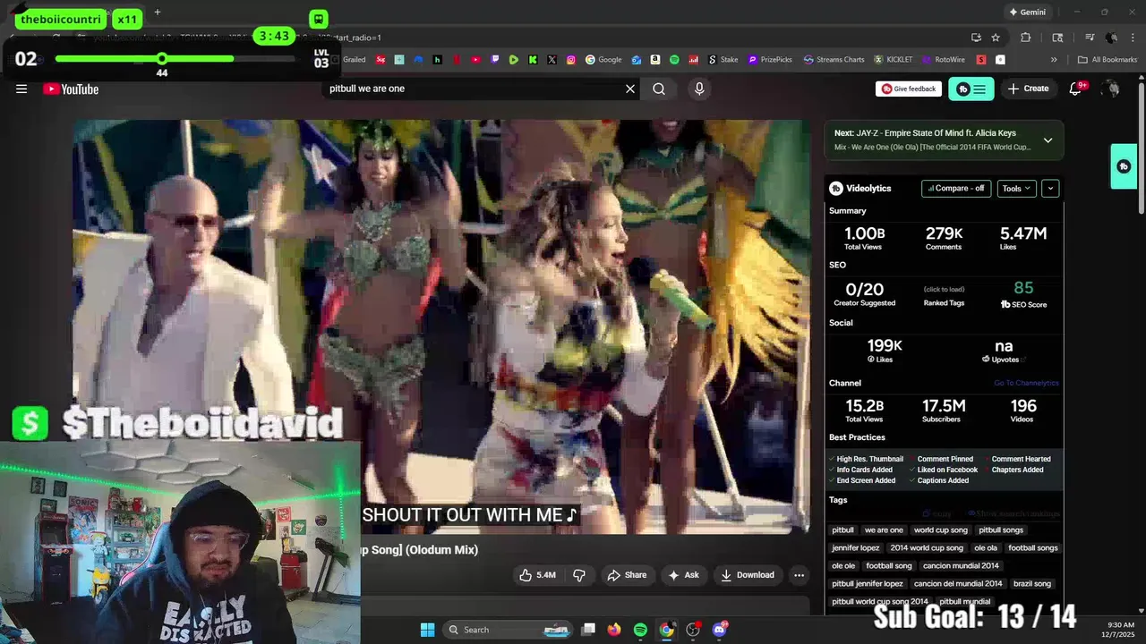1146x644 pixels.
Task: Expand the Next up mix chevron
Action: (1048, 140)
